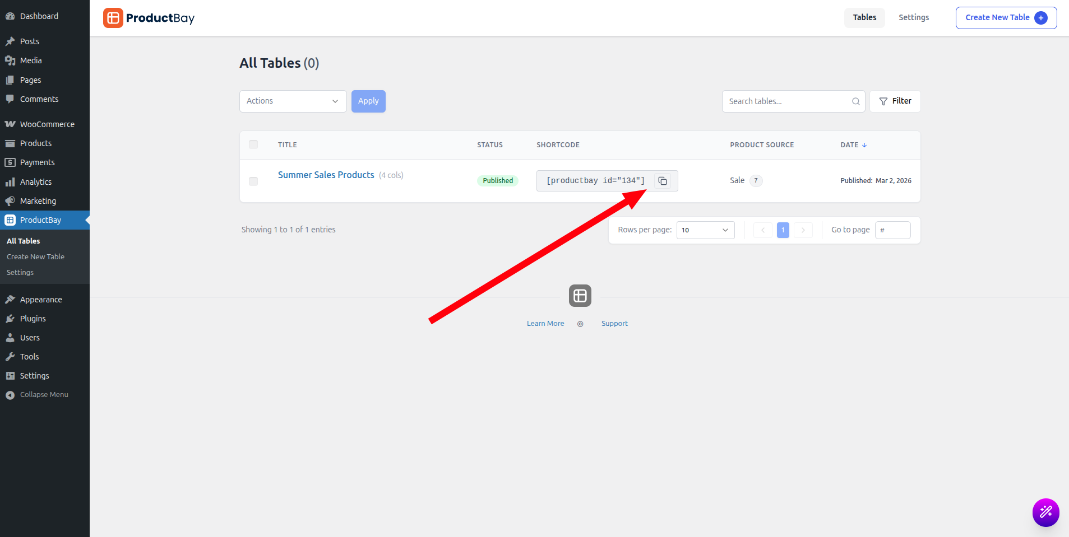Select the Summer Sales Products row checkbox
Image resolution: width=1069 pixels, height=537 pixels.
[253, 181]
